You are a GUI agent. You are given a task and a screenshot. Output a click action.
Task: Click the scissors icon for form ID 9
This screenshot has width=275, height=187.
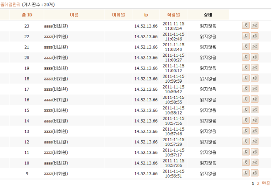[x=254, y=173]
